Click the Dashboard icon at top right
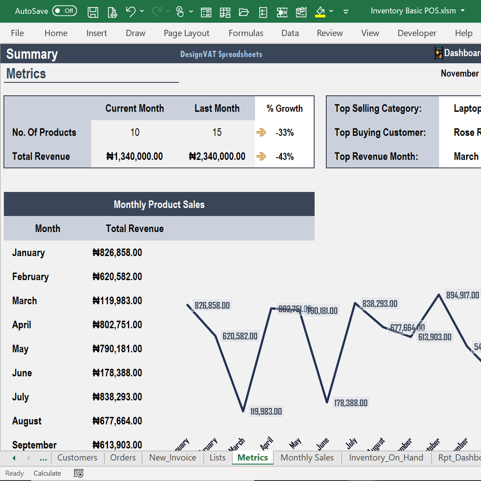 438,53
